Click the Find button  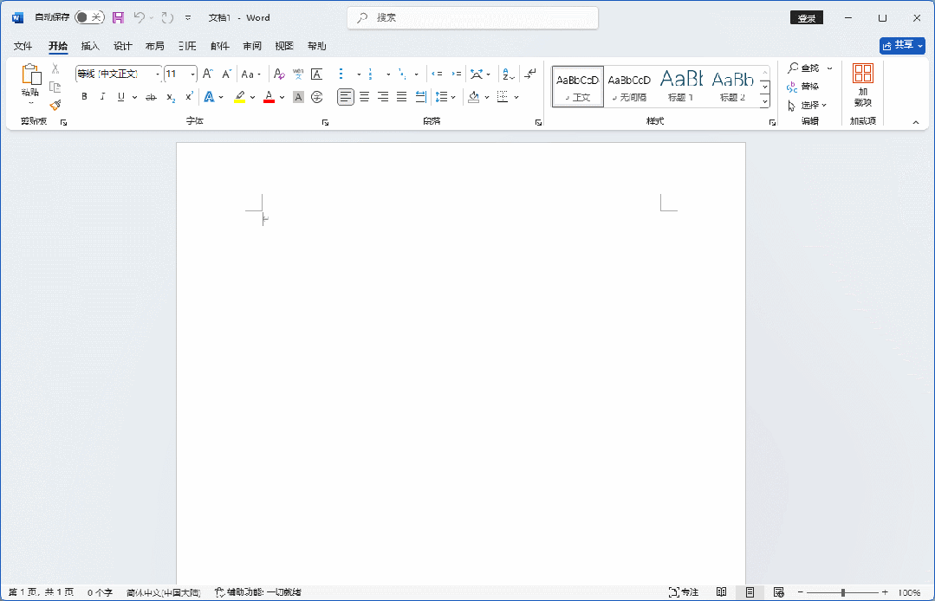tap(803, 68)
